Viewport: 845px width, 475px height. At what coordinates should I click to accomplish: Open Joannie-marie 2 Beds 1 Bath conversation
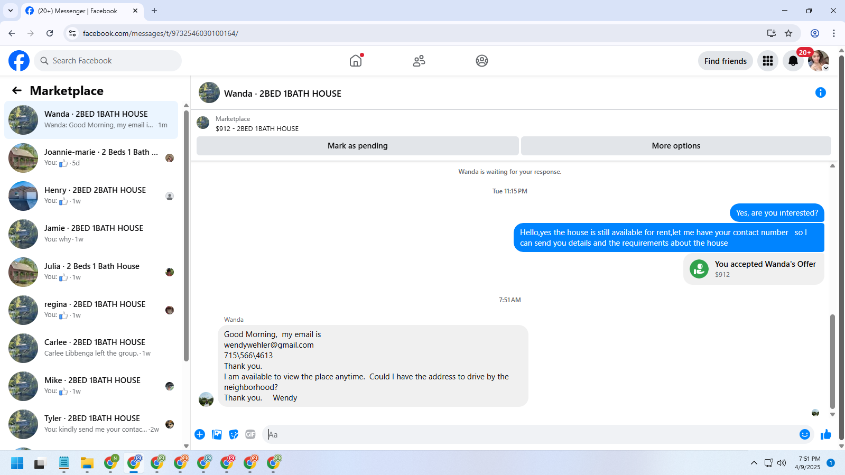91,158
